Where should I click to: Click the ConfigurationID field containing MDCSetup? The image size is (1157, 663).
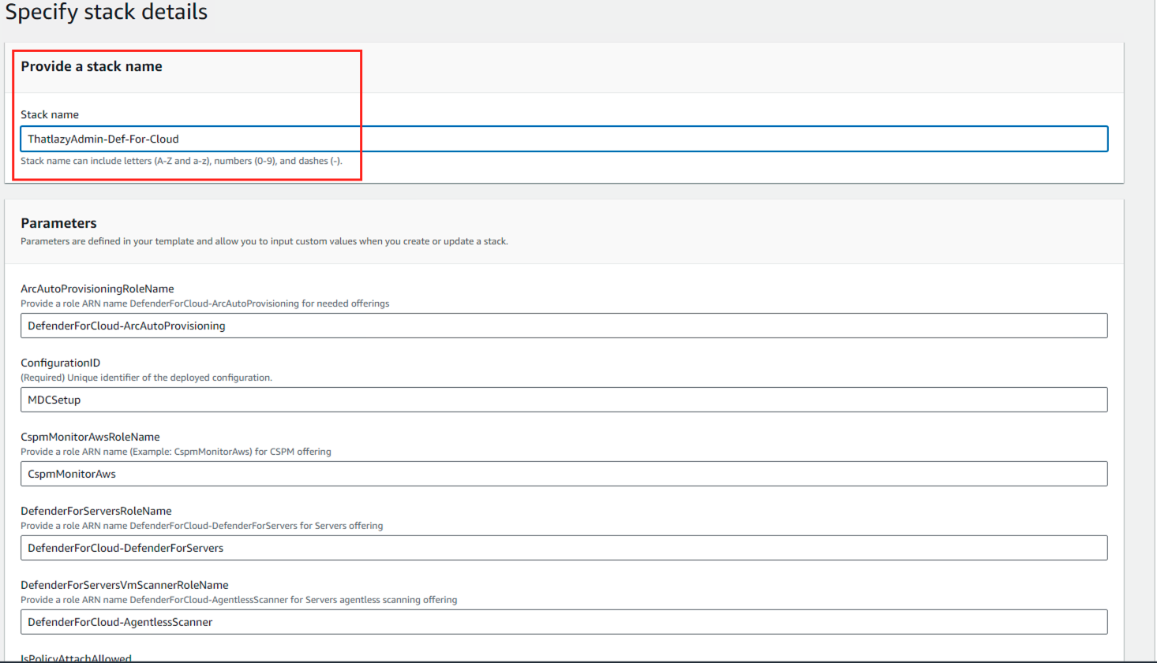(x=564, y=400)
